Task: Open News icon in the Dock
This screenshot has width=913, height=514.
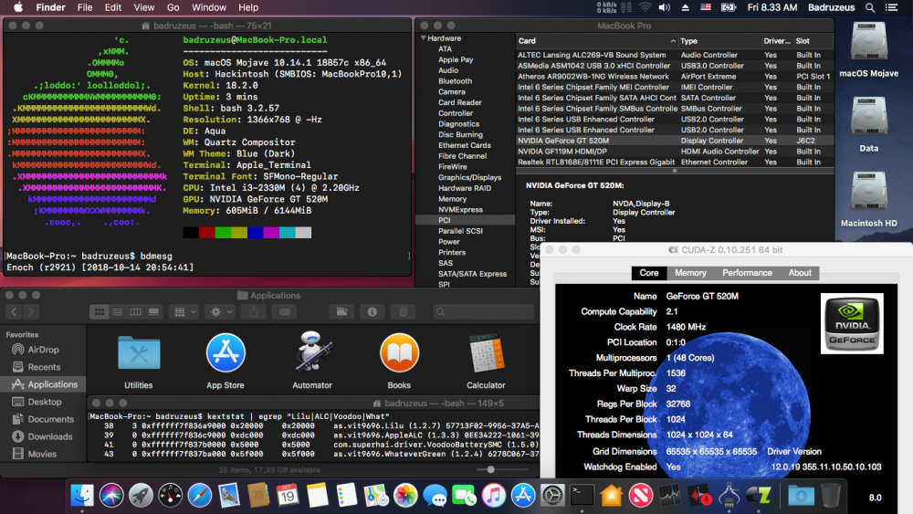Action: (641, 496)
